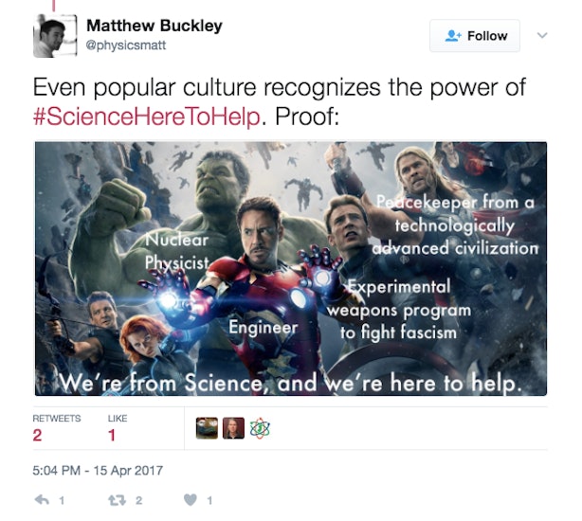Screen dimensions: 582x521
Task: Open the second retweeter's portrait avatar
Action: click(233, 428)
